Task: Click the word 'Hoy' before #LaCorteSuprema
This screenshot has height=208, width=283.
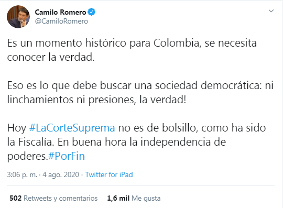Action: pos(17,128)
